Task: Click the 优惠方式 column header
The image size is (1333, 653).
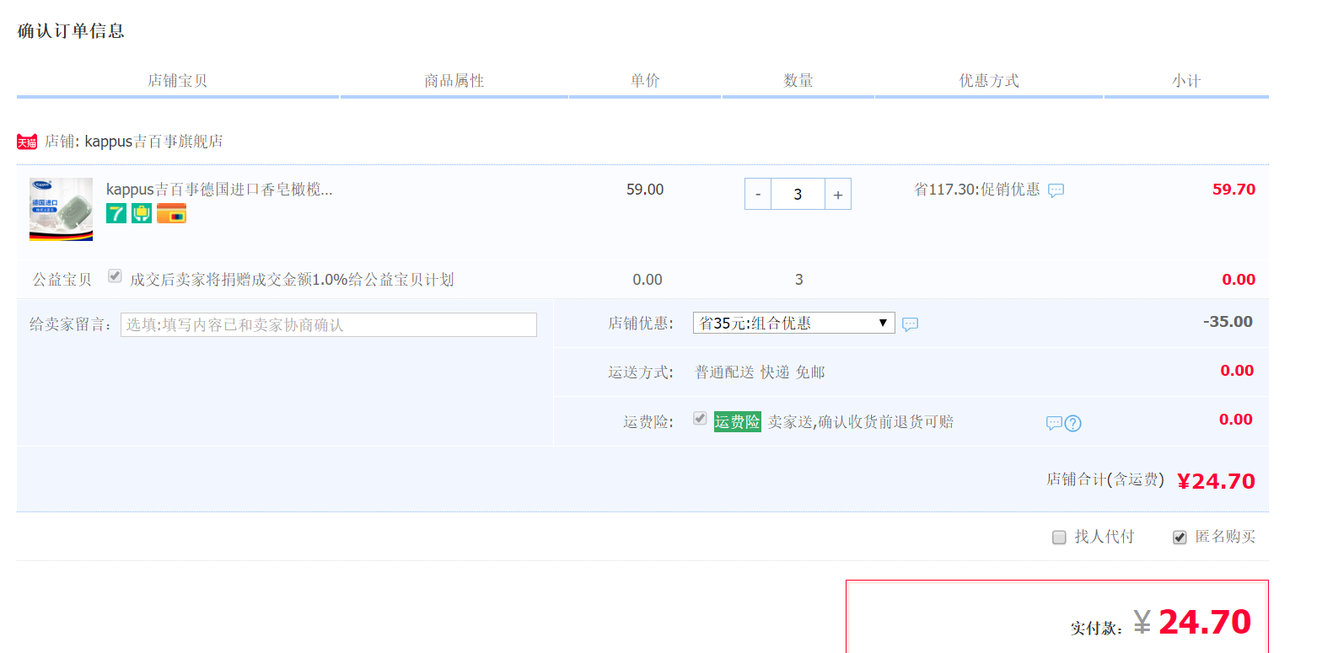Action: coord(989,81)
